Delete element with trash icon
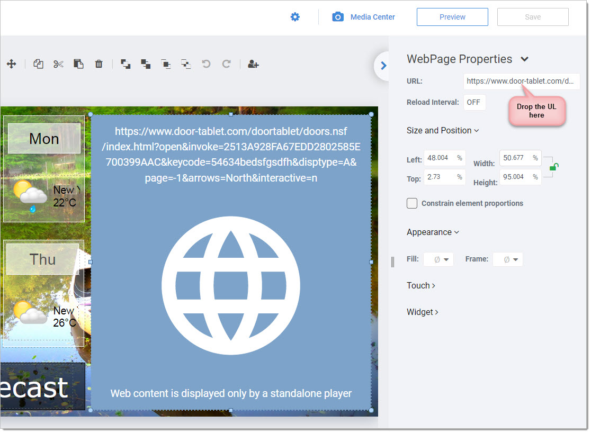591x433 pixels. pos(98,64)
